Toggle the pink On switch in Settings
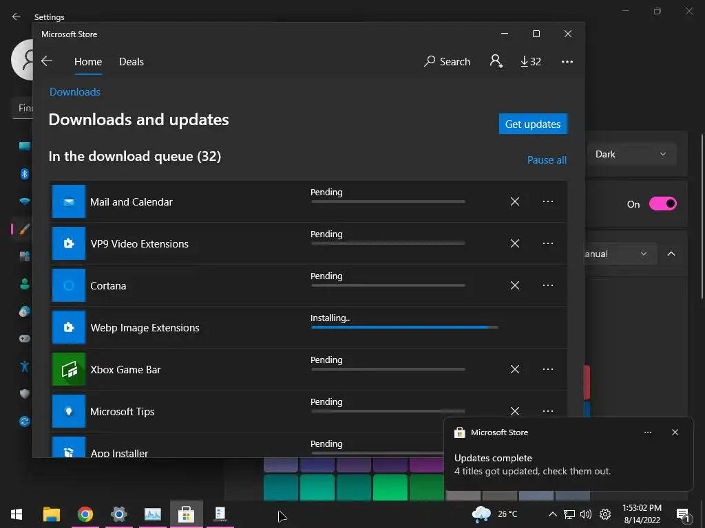This screenshot has width=705, height=528. (663, 203)
